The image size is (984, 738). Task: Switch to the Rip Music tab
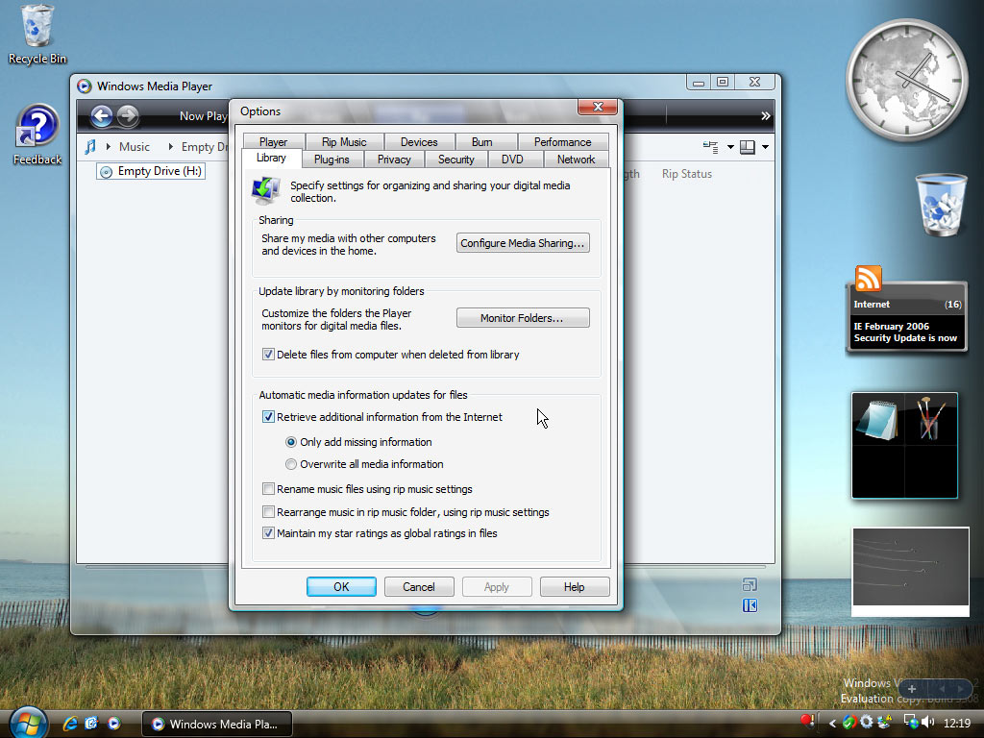[344, 142]
